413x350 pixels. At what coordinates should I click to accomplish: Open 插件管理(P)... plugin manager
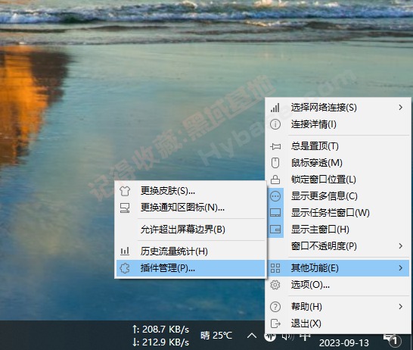pyautogui.click(x=191, y=268)
